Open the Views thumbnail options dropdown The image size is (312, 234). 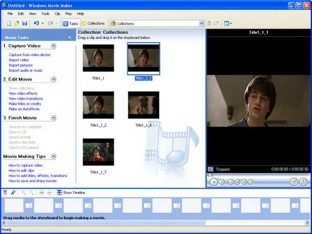point(227,24)
